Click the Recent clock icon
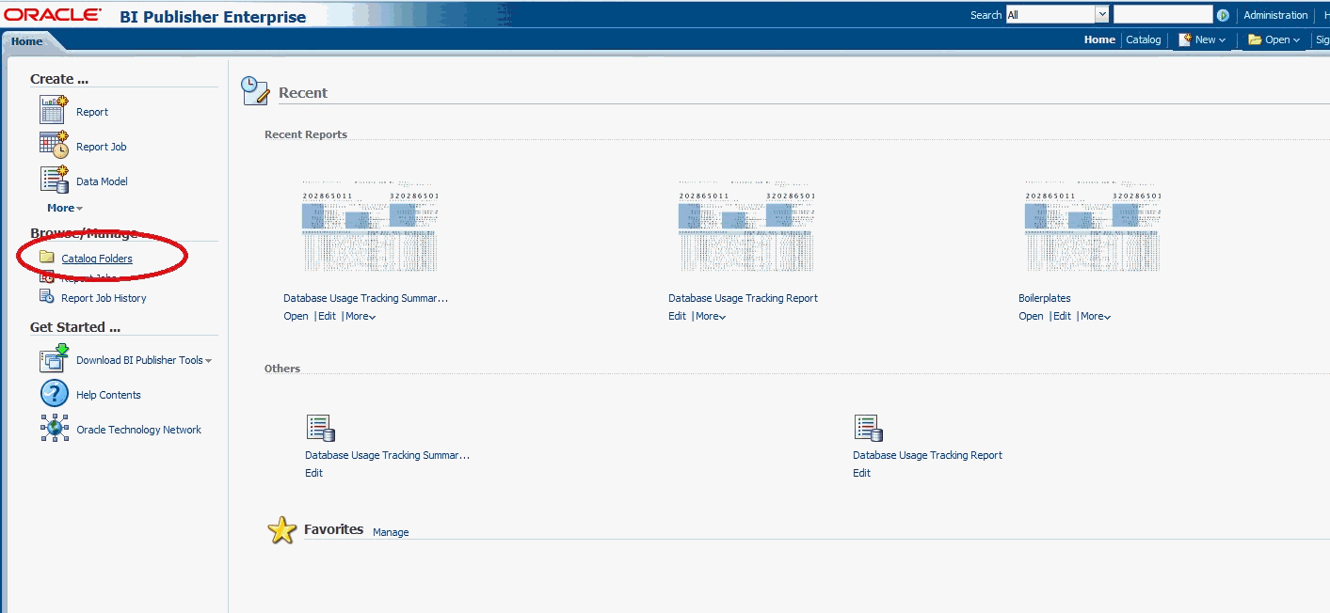The height and width of the screenshot is (613, 1330). pos(255,90)
